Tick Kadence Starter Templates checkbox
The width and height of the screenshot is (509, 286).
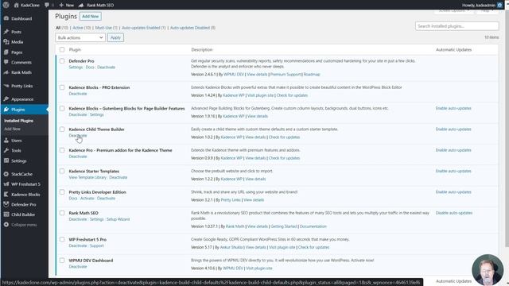tap(62, 172)
